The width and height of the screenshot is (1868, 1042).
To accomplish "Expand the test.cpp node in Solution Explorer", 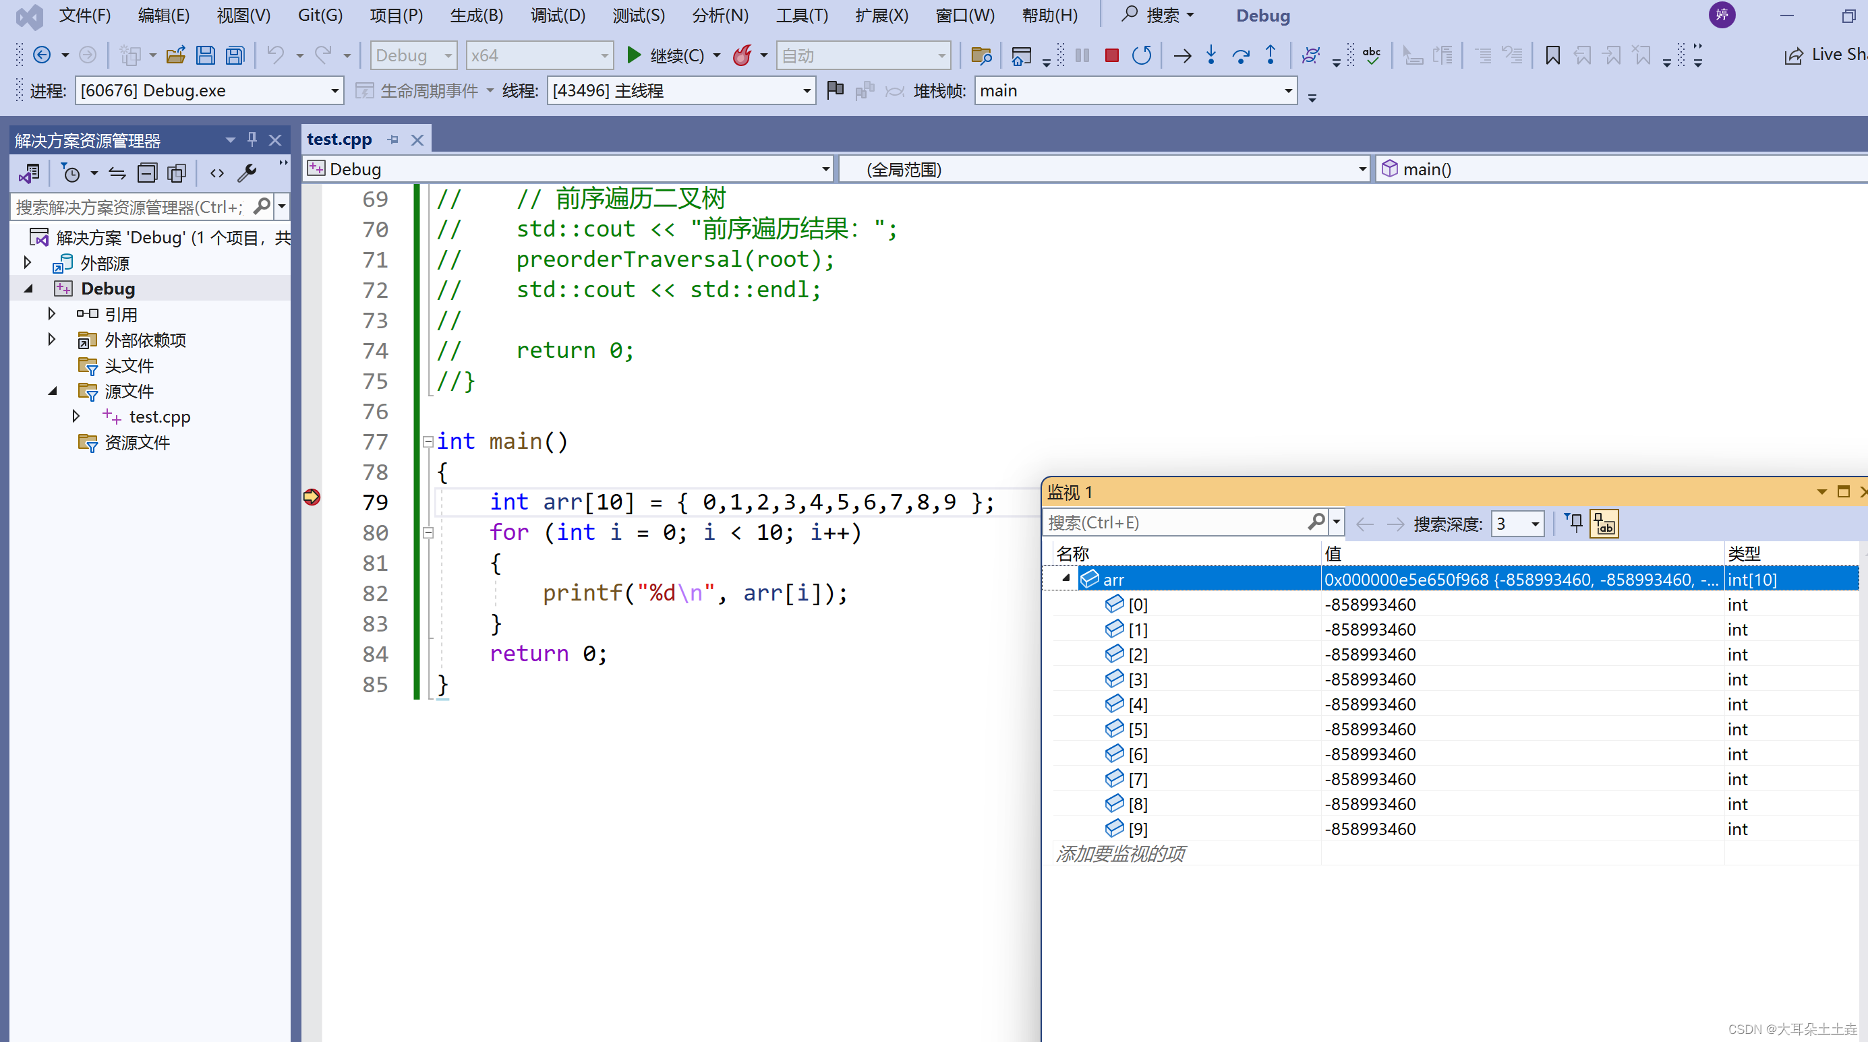I will [76, 416].
